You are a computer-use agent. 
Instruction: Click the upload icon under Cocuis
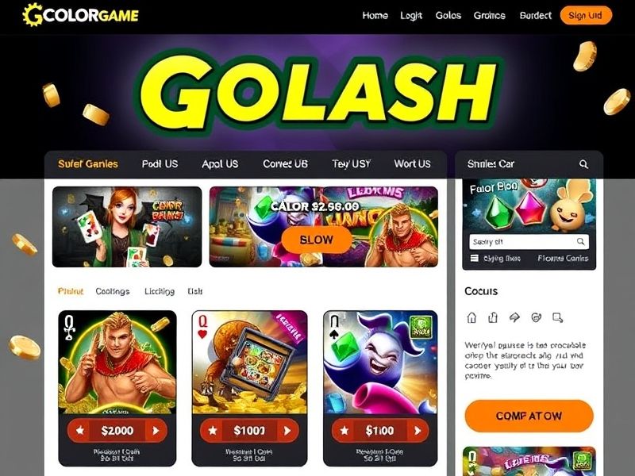click(x=493, y=318)
